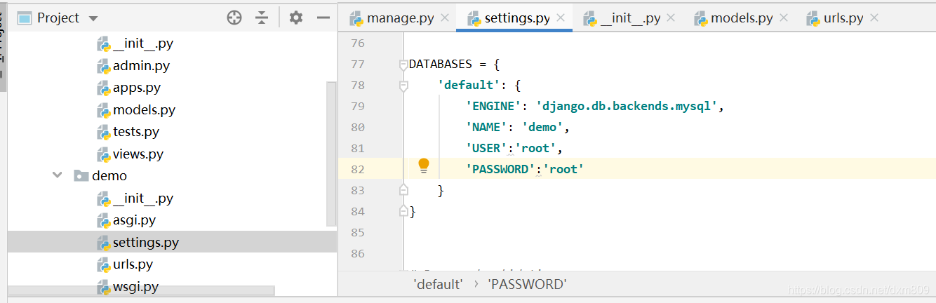Click the demo folder icon
Screen dimensions: 936x303
point(81,176)
